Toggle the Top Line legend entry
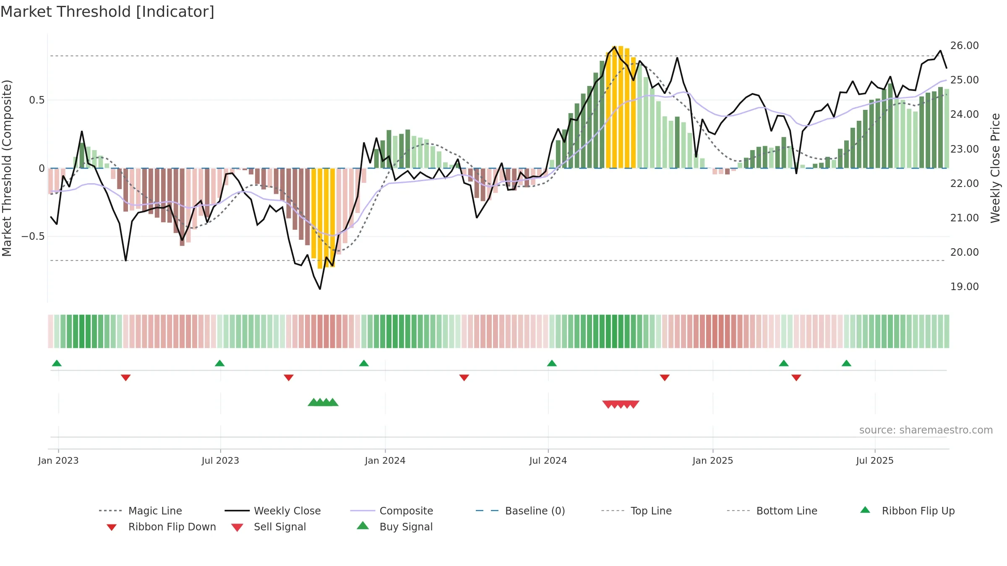 click(637, 511)
